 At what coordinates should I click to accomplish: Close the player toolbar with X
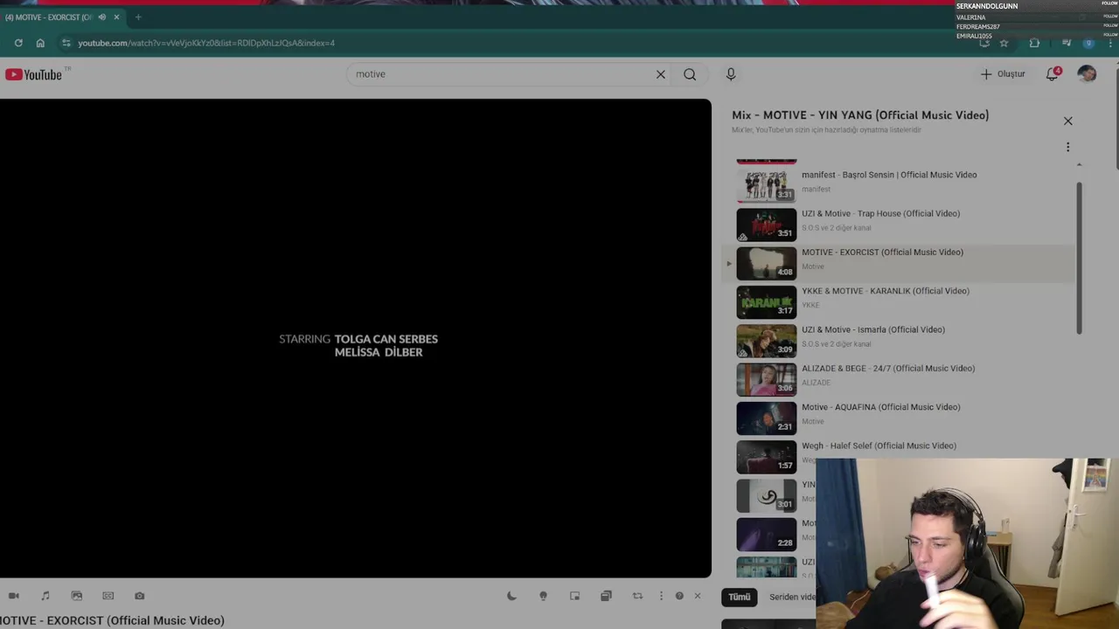pyautogui.click(x=698, y=596)
